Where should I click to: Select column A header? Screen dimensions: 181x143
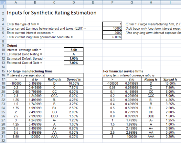pos(16,2)
